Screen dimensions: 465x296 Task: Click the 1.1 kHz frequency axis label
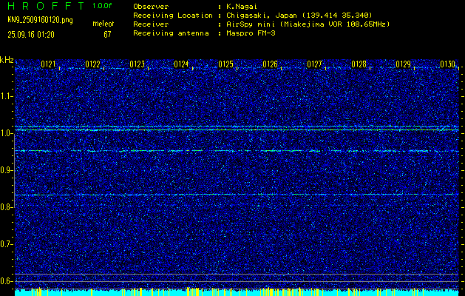click(x=6, y=96)
